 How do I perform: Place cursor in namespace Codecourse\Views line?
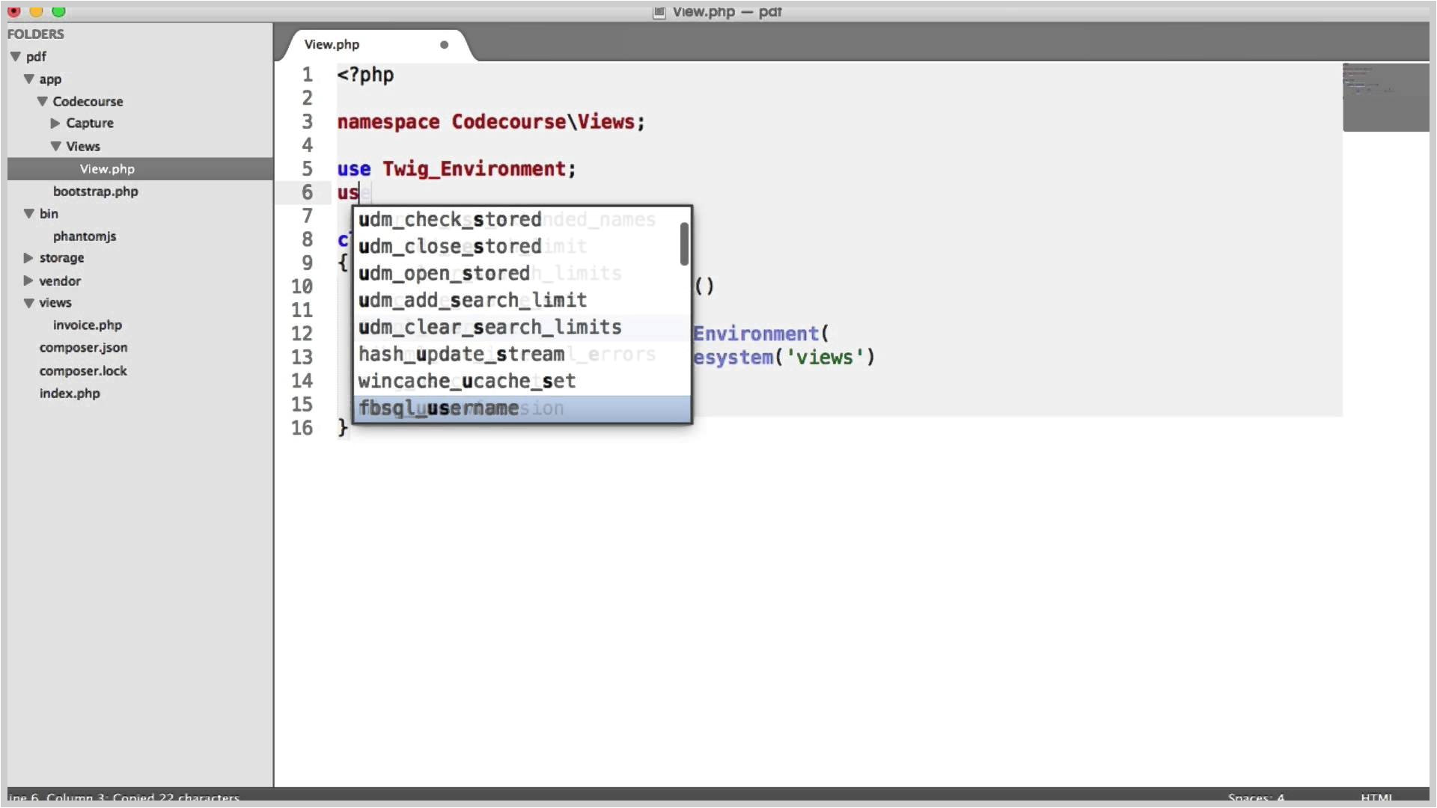(490, 122)
